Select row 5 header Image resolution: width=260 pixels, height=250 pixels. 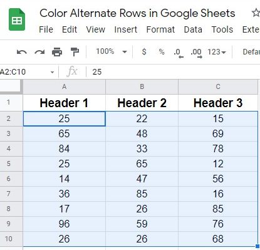click(x=11, y=164)
